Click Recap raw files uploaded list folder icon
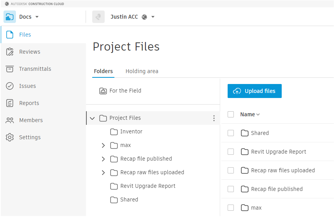Image resolution: width=335 pixels, height=217 pixels. click(245, 170)
